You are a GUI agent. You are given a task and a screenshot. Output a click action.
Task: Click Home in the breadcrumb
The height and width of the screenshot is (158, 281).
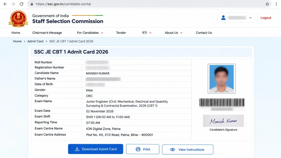17,41
